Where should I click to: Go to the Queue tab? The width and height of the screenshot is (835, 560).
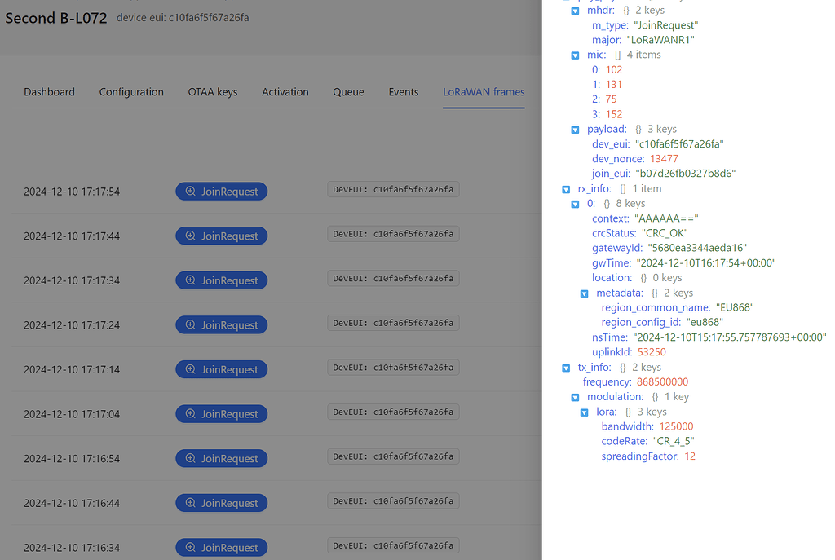pos(348,92)
